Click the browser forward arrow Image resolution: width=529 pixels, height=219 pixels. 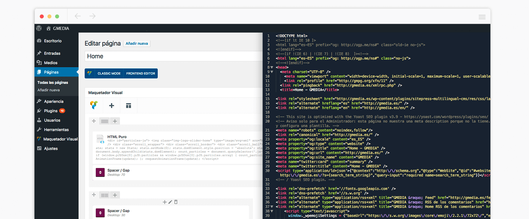pos(92,16)
